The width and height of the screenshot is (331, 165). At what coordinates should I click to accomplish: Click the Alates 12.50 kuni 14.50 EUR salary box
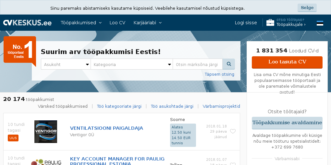[183, 135]
